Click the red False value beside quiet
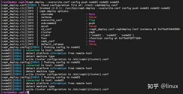This screenshot has height=94, width=183. click(93, 26)
